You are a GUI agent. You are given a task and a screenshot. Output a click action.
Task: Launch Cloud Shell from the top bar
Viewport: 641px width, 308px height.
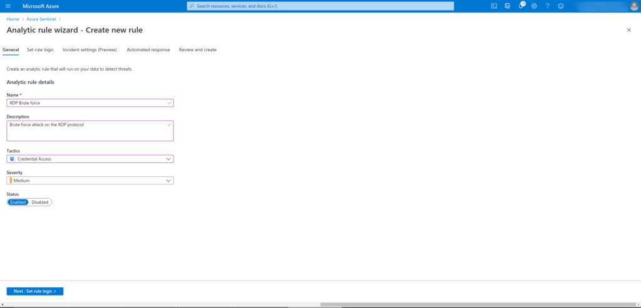494,6
